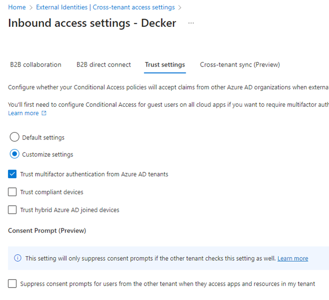
Task: Select the Default settings radio button
Action: pyautogui.click(x=14, y=137)
